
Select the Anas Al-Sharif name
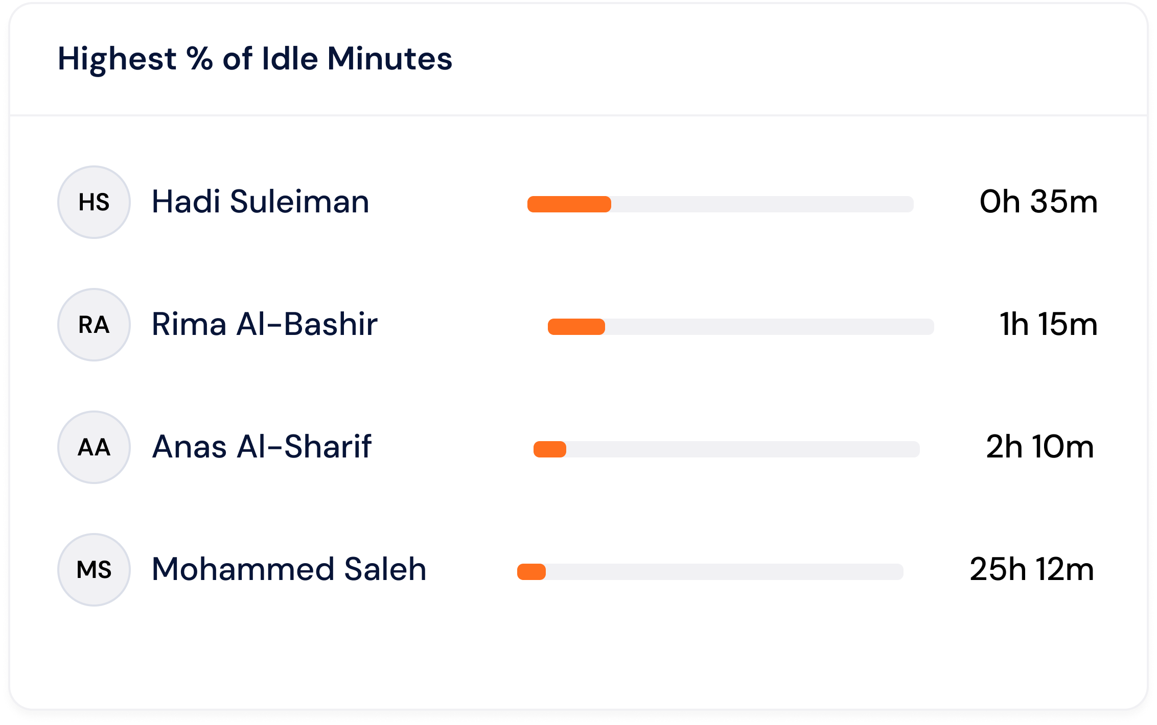pos(261,447)
